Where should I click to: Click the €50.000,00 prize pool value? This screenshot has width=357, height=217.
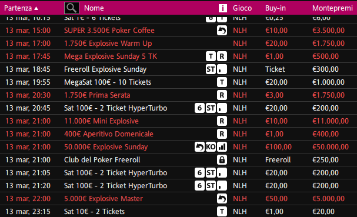pyautogui.click(x=331, y=147)
